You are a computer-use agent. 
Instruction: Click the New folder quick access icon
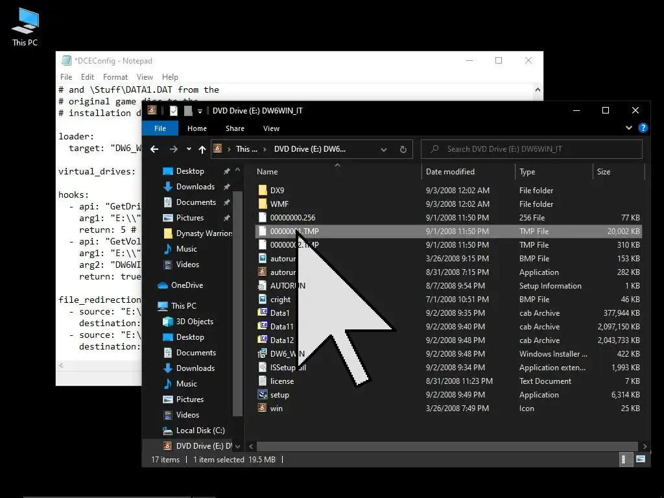pyautogui.click(x=188, y=110)
